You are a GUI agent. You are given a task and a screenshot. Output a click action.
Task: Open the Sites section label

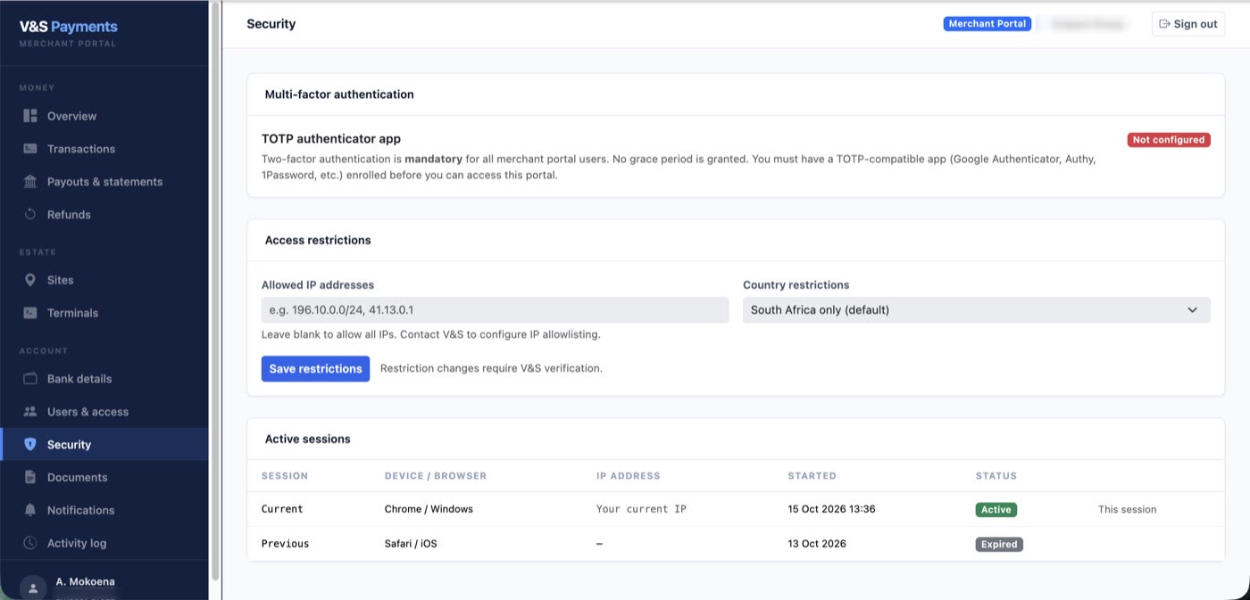pos(61,280)
